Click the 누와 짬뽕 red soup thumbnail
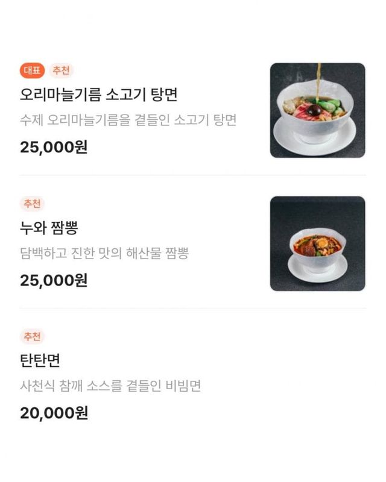This screenshot has width=386, height=482. pyautogui.click(x=317, y=243)
